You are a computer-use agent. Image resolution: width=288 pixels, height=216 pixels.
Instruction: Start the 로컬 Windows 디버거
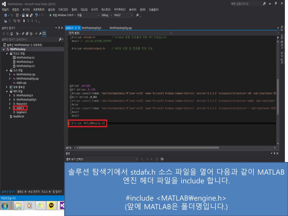pyautogui.click(x=62, y=15)
